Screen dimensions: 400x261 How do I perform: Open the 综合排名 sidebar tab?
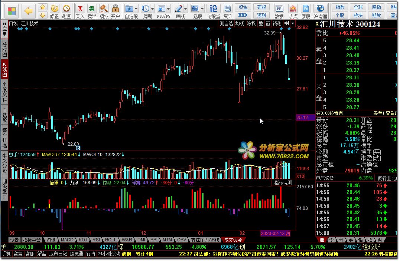4,138
